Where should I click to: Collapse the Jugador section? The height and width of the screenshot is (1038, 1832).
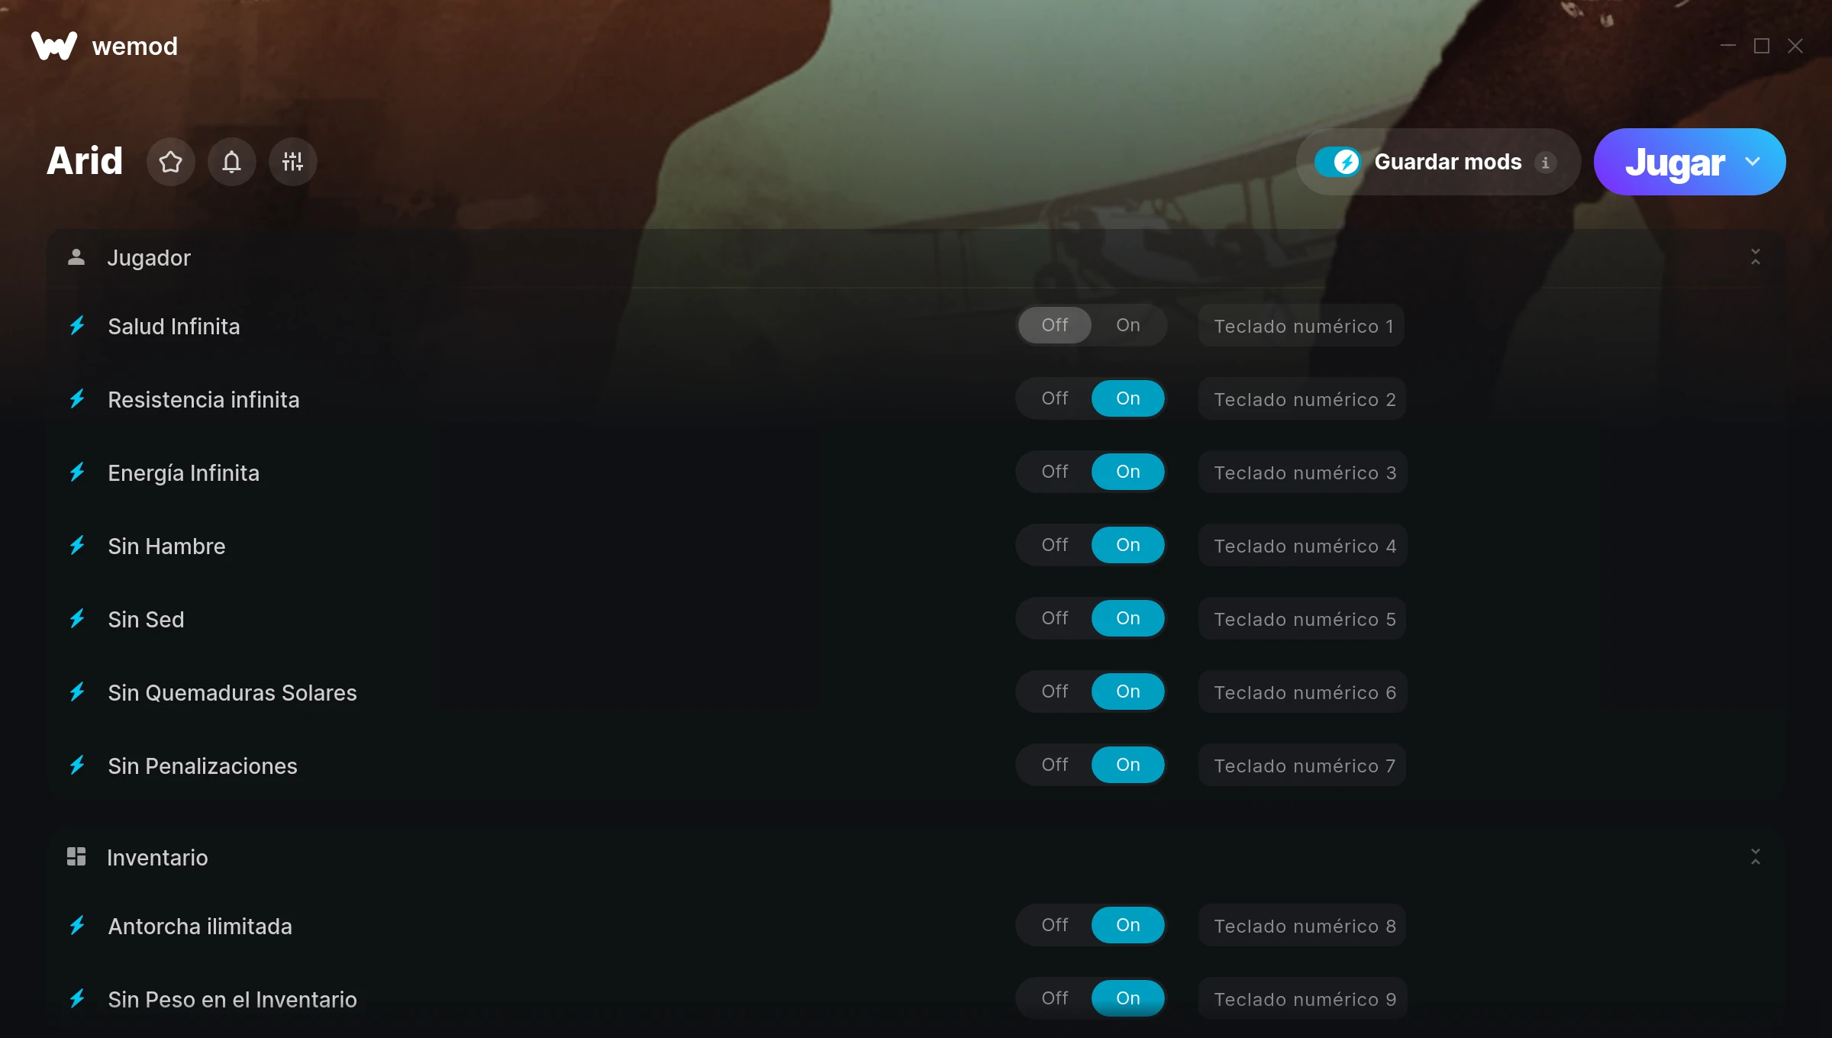[1756, 257]
